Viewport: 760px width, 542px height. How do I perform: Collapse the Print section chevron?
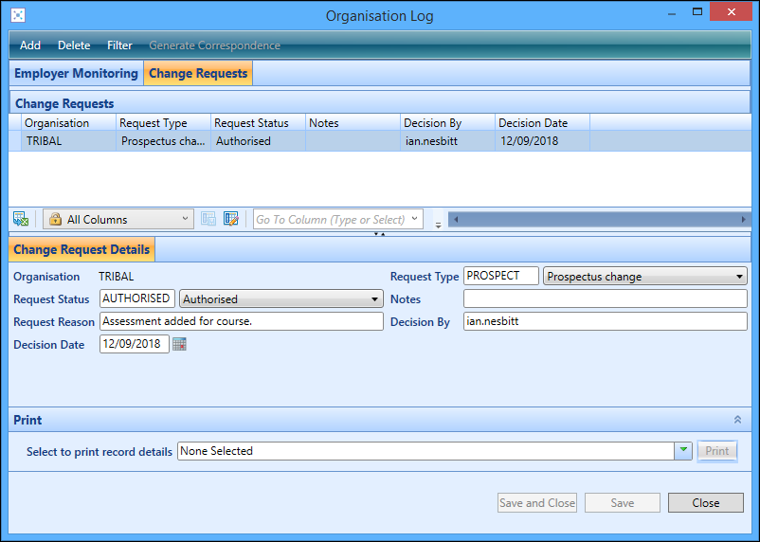(737, 420)
